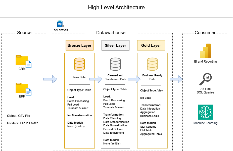
Task: Click Bronze Object Type: Table text
Action: tap(79, 90)
